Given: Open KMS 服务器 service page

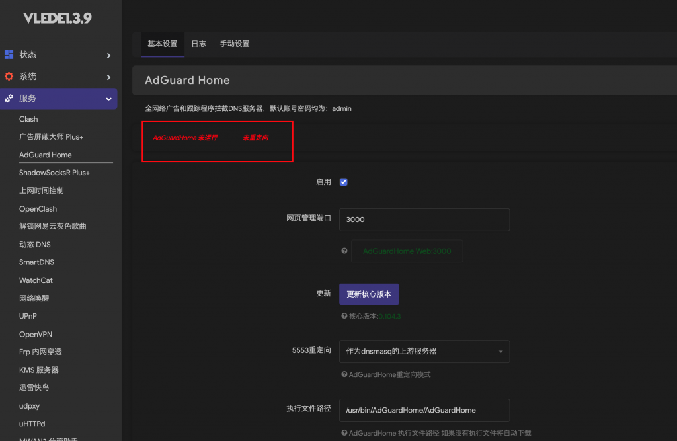Looking at the screenshot, I should pyautogui.click(x=39, y=370).
